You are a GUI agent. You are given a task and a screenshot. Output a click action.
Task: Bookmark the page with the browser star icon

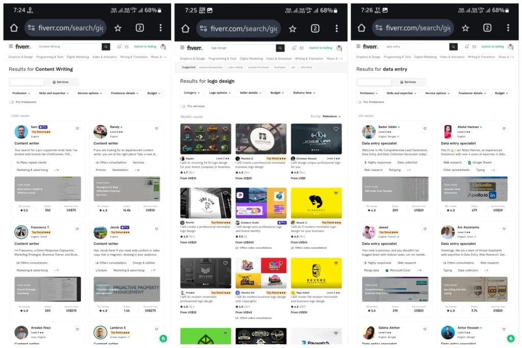point(118,28)
